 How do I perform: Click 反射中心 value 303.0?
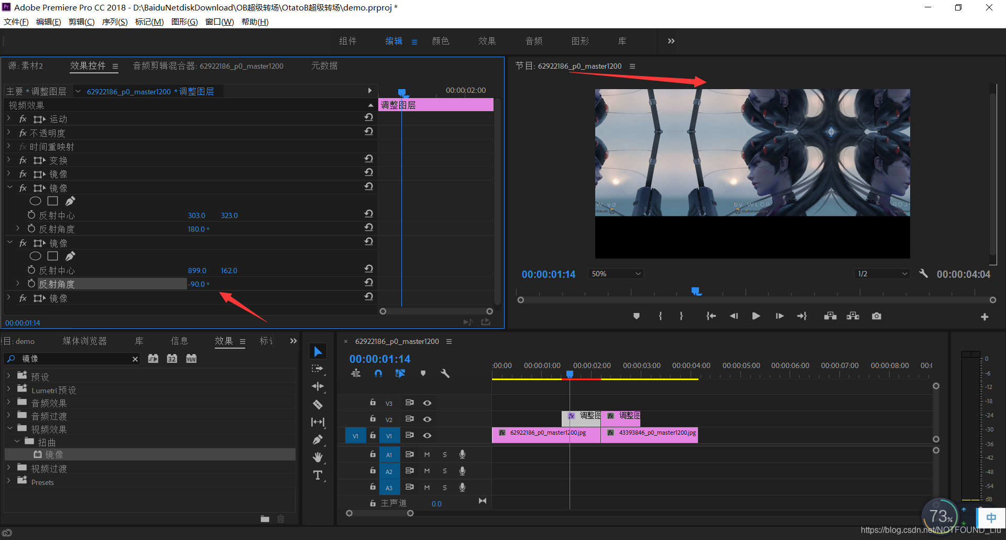(196, 215)
